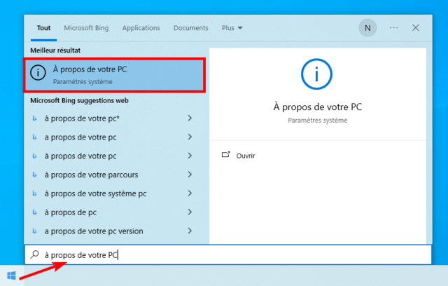Click the info icon in the best result
Screen dimensions: 448x286
[x=38, y=75]
